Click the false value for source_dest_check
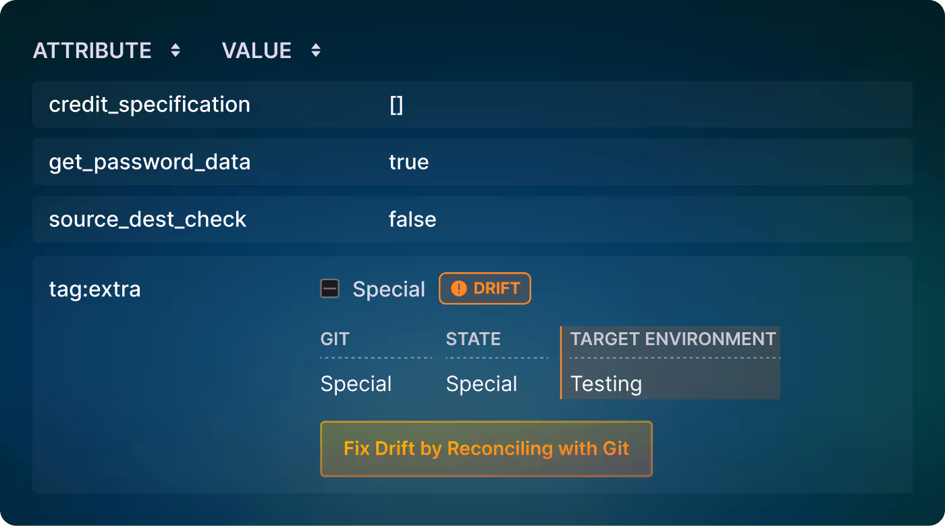945x526 pixels. (x=412, y=219)
